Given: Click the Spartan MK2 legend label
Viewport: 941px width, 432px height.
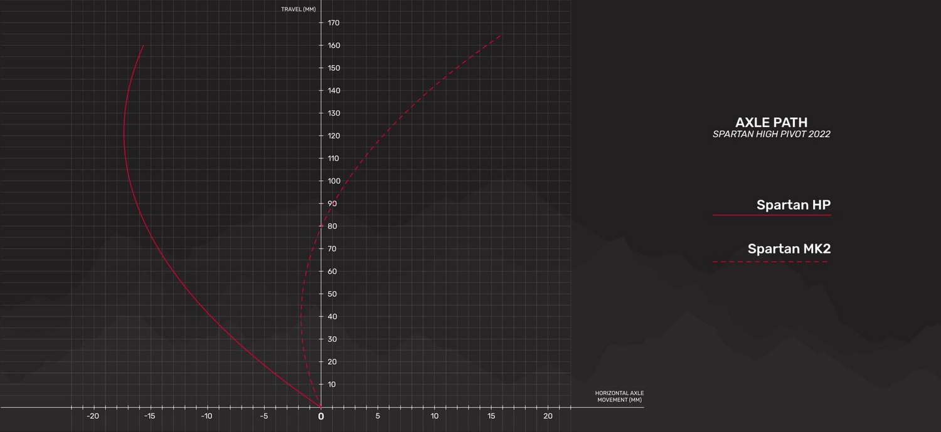Looking at the screenshot, I should [x=789, y=249].
